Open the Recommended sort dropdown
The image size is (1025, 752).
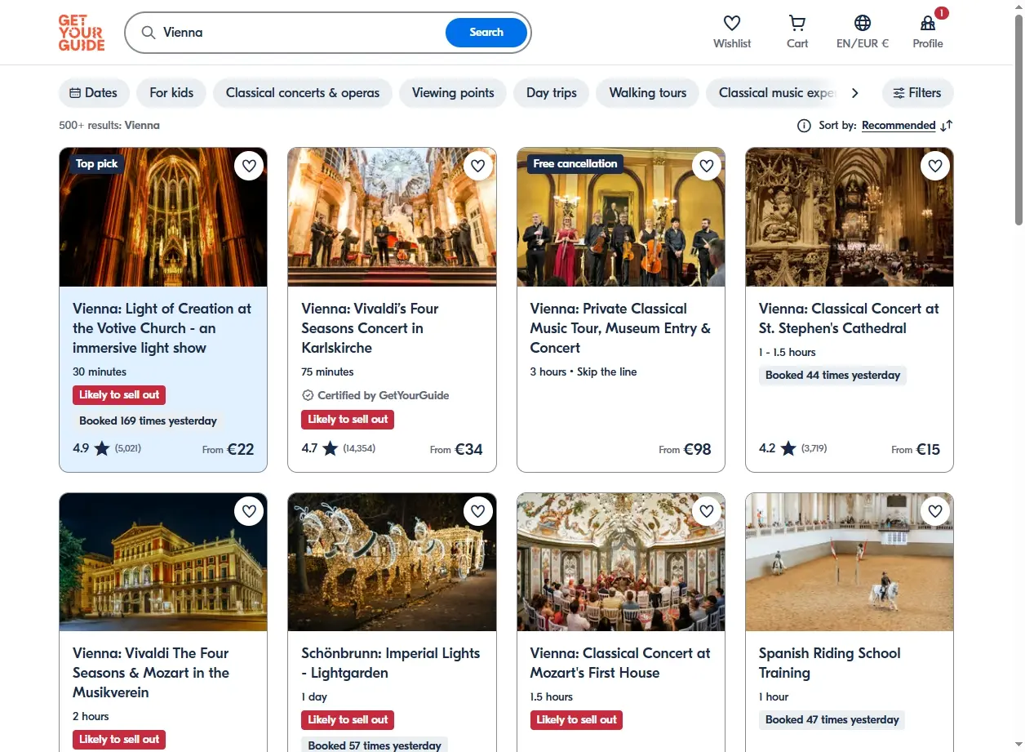coord(899,126)
